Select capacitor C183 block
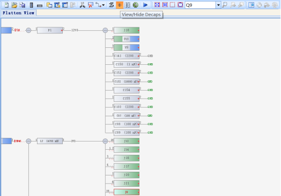 (127, 107)
